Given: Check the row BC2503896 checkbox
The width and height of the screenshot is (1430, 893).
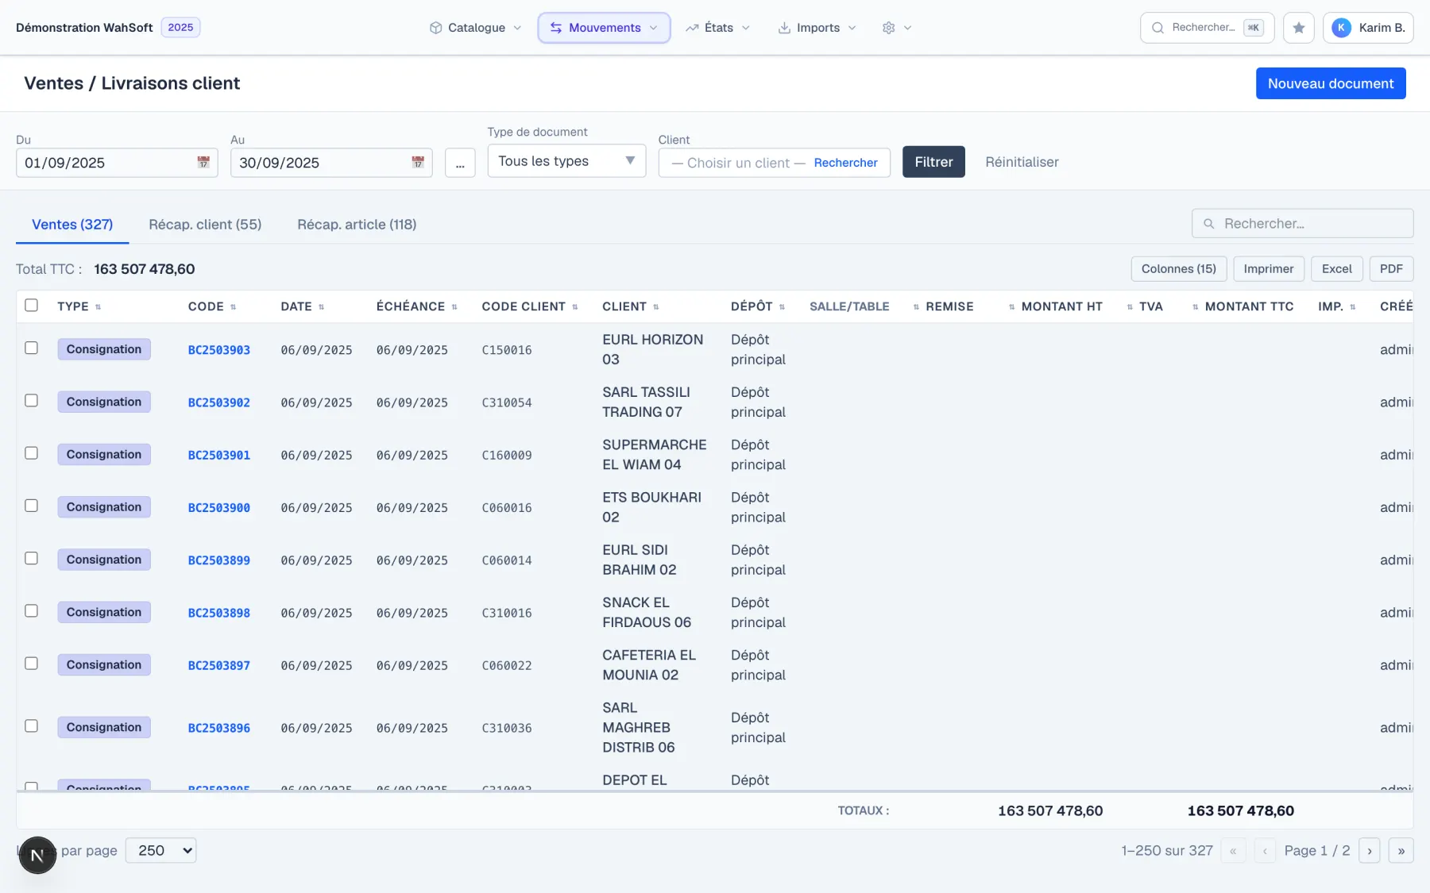Looking at the screenshot, I should [x=31, y=726].
